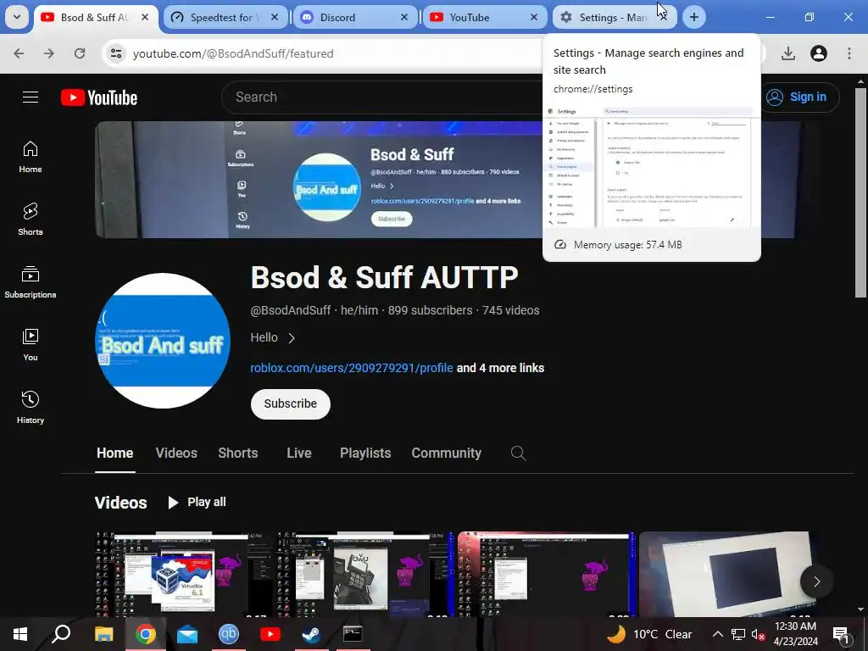
Task: Open Windows Start menu
Action: click(20, 634)
